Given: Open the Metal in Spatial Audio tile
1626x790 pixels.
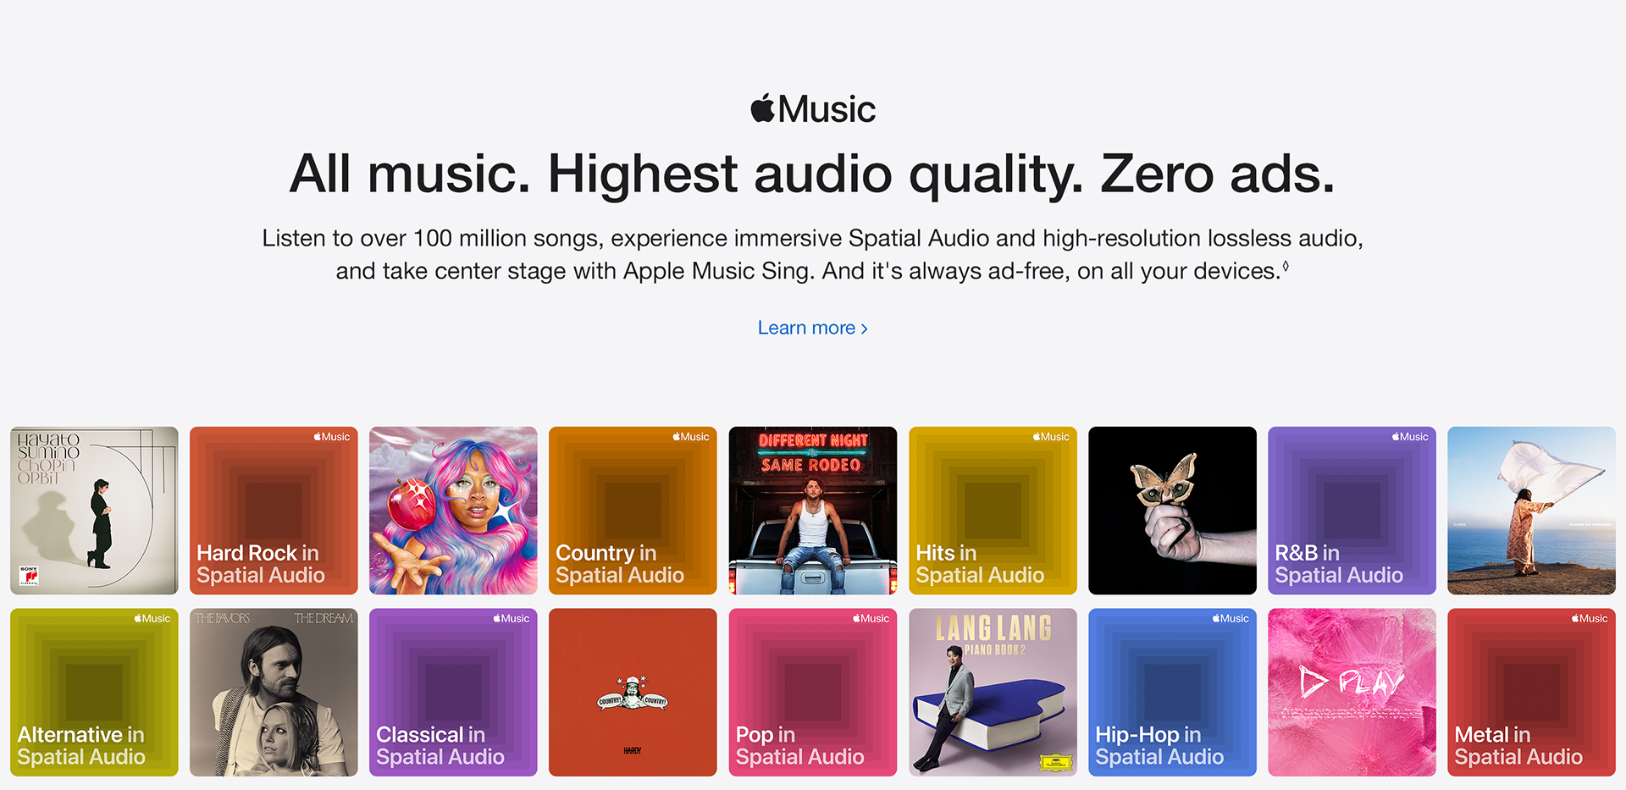Looking at the screenshot, I should coord(1531,692).
